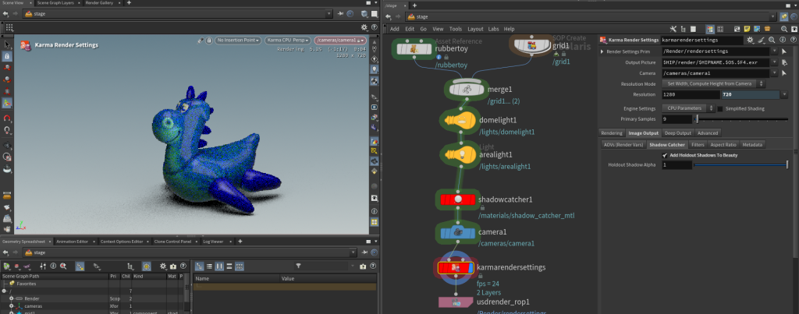The height and width of the screenshot is (314, 799).
Task: Open the Karma CPU Persp renderer dropdown
Action: pyautogui.click(x=288, y=40)
